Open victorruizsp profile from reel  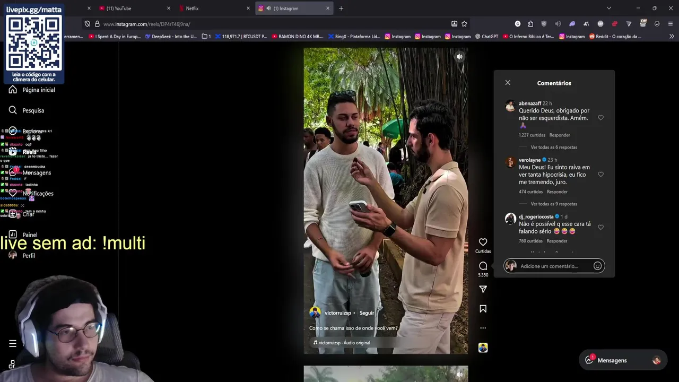(337, 313)
